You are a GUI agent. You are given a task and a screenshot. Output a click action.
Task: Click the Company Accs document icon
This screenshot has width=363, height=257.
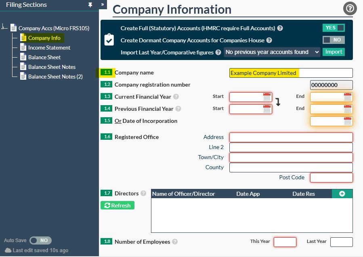[14, 28]
